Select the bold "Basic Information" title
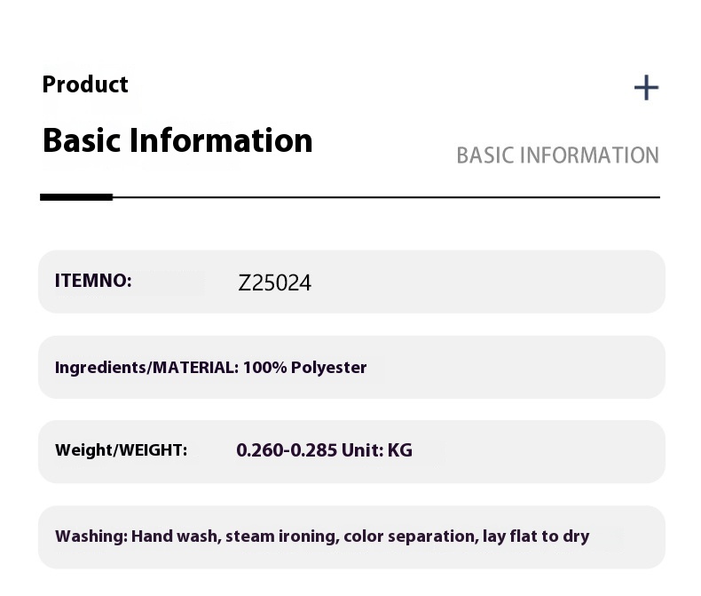 pos(177,140)
